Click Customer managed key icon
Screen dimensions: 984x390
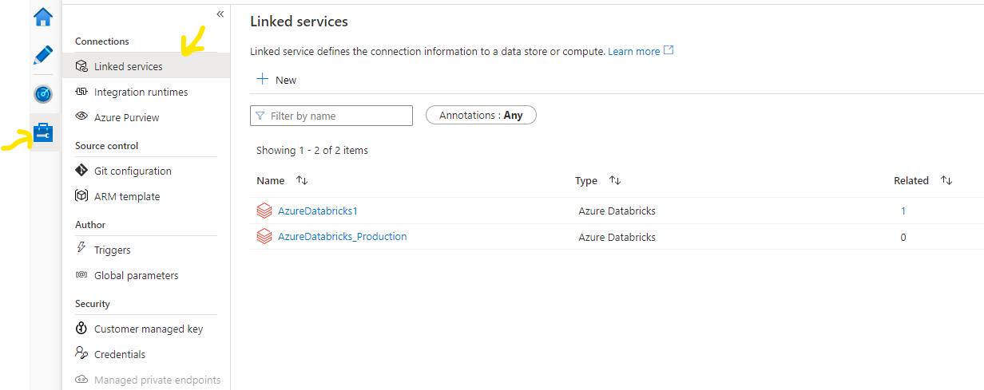coord(81,328)
